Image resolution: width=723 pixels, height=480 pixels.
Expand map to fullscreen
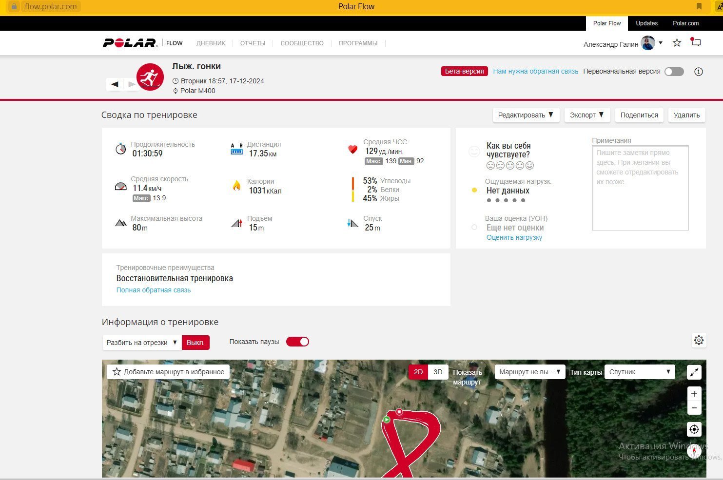(694, 372)
